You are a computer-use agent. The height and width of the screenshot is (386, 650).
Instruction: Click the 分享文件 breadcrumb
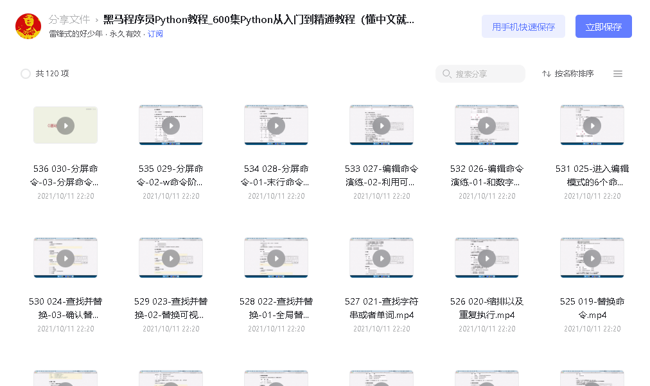[x=69, y=19]
